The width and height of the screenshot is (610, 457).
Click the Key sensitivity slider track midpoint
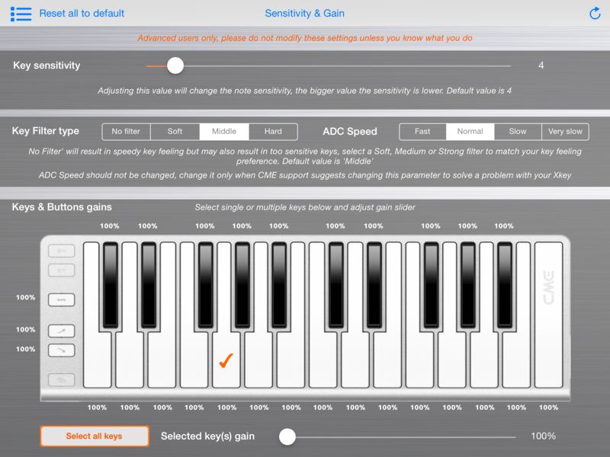click(329, 66)
